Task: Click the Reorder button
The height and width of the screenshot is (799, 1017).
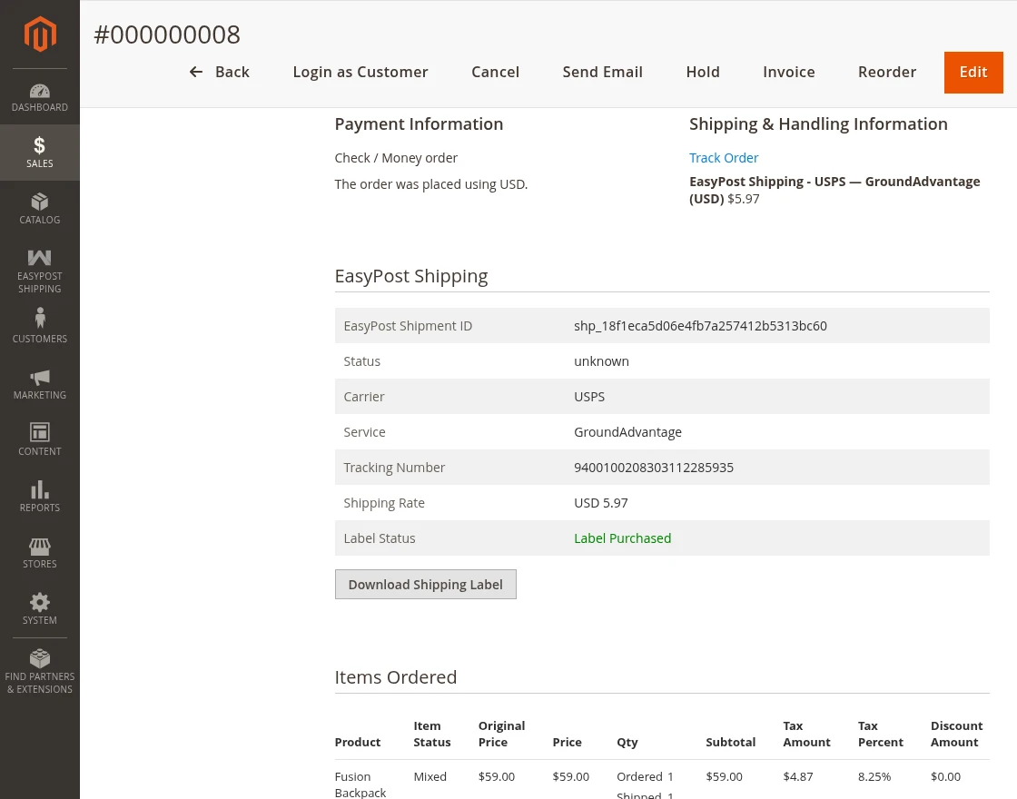Action: (886, 72)
